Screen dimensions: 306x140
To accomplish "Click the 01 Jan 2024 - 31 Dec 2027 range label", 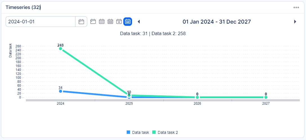I will 216,22.
